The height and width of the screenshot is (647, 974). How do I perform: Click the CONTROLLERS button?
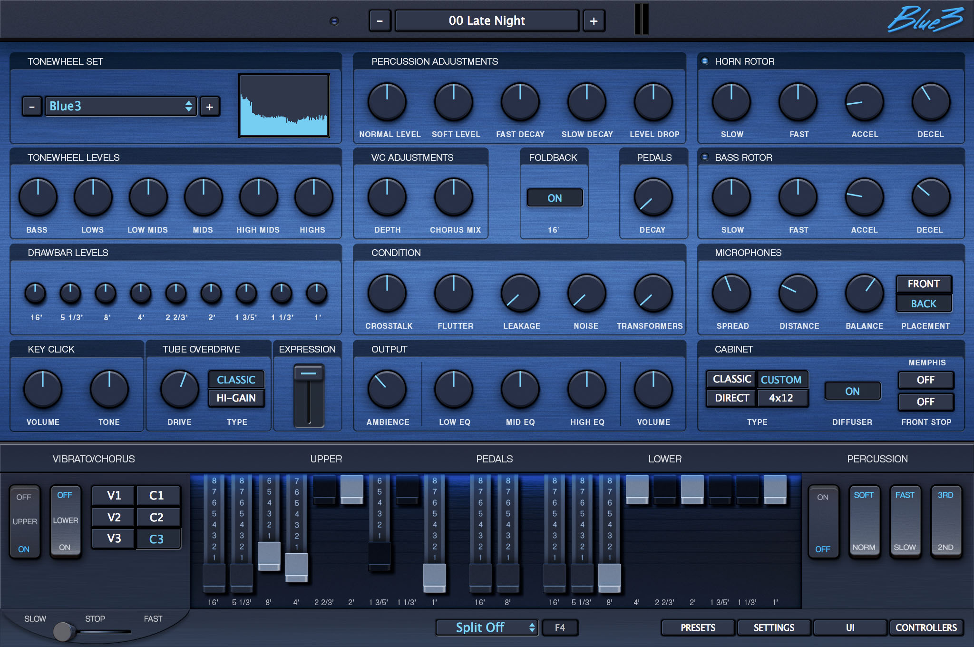pyautogui.click(x=926, y=627)
